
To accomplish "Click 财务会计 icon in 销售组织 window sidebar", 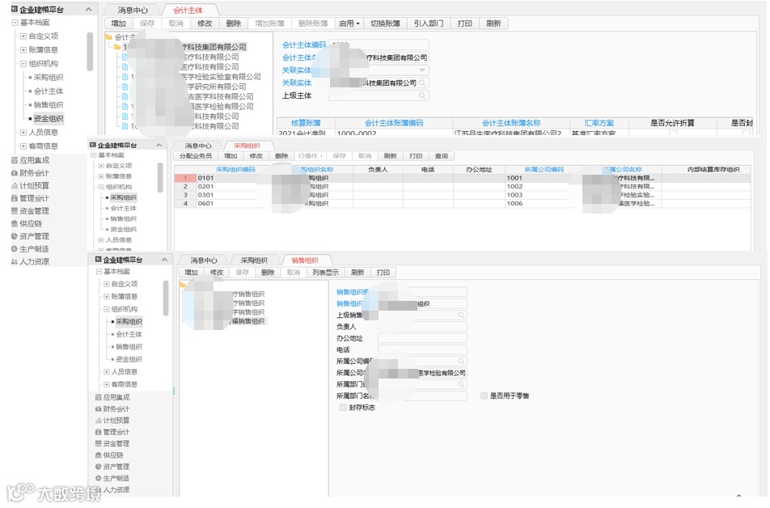I will click(x=98, y=409).
